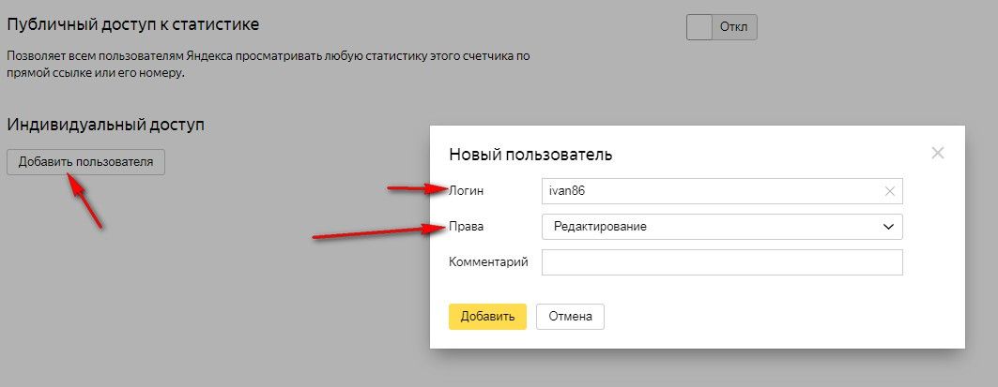Open the Права permissions dropdown
The image size is (998, 387).
721,227
